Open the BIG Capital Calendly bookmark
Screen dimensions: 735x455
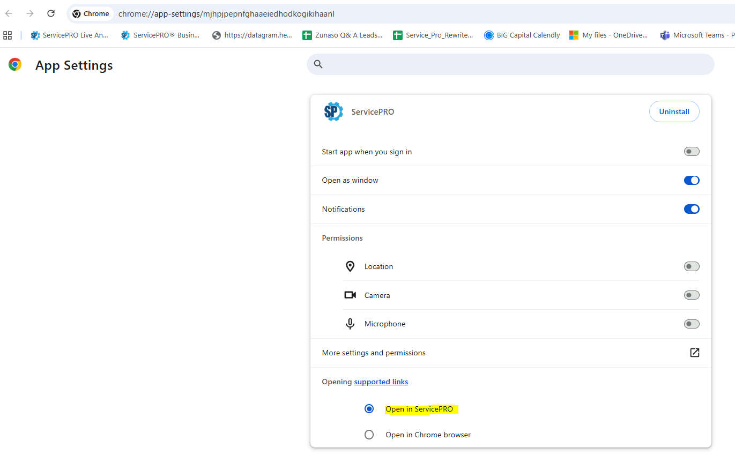522,35
